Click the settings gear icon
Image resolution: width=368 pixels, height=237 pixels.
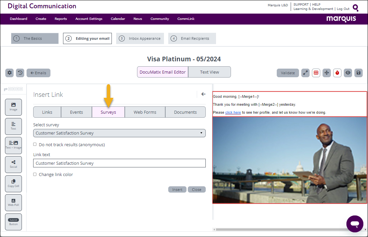tap(10, 73)
